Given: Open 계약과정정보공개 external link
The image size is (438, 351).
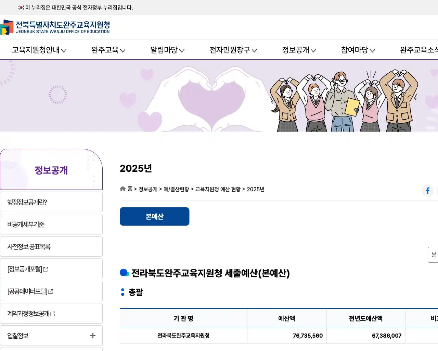Looking at the screenshot, I should pos(31,314).
